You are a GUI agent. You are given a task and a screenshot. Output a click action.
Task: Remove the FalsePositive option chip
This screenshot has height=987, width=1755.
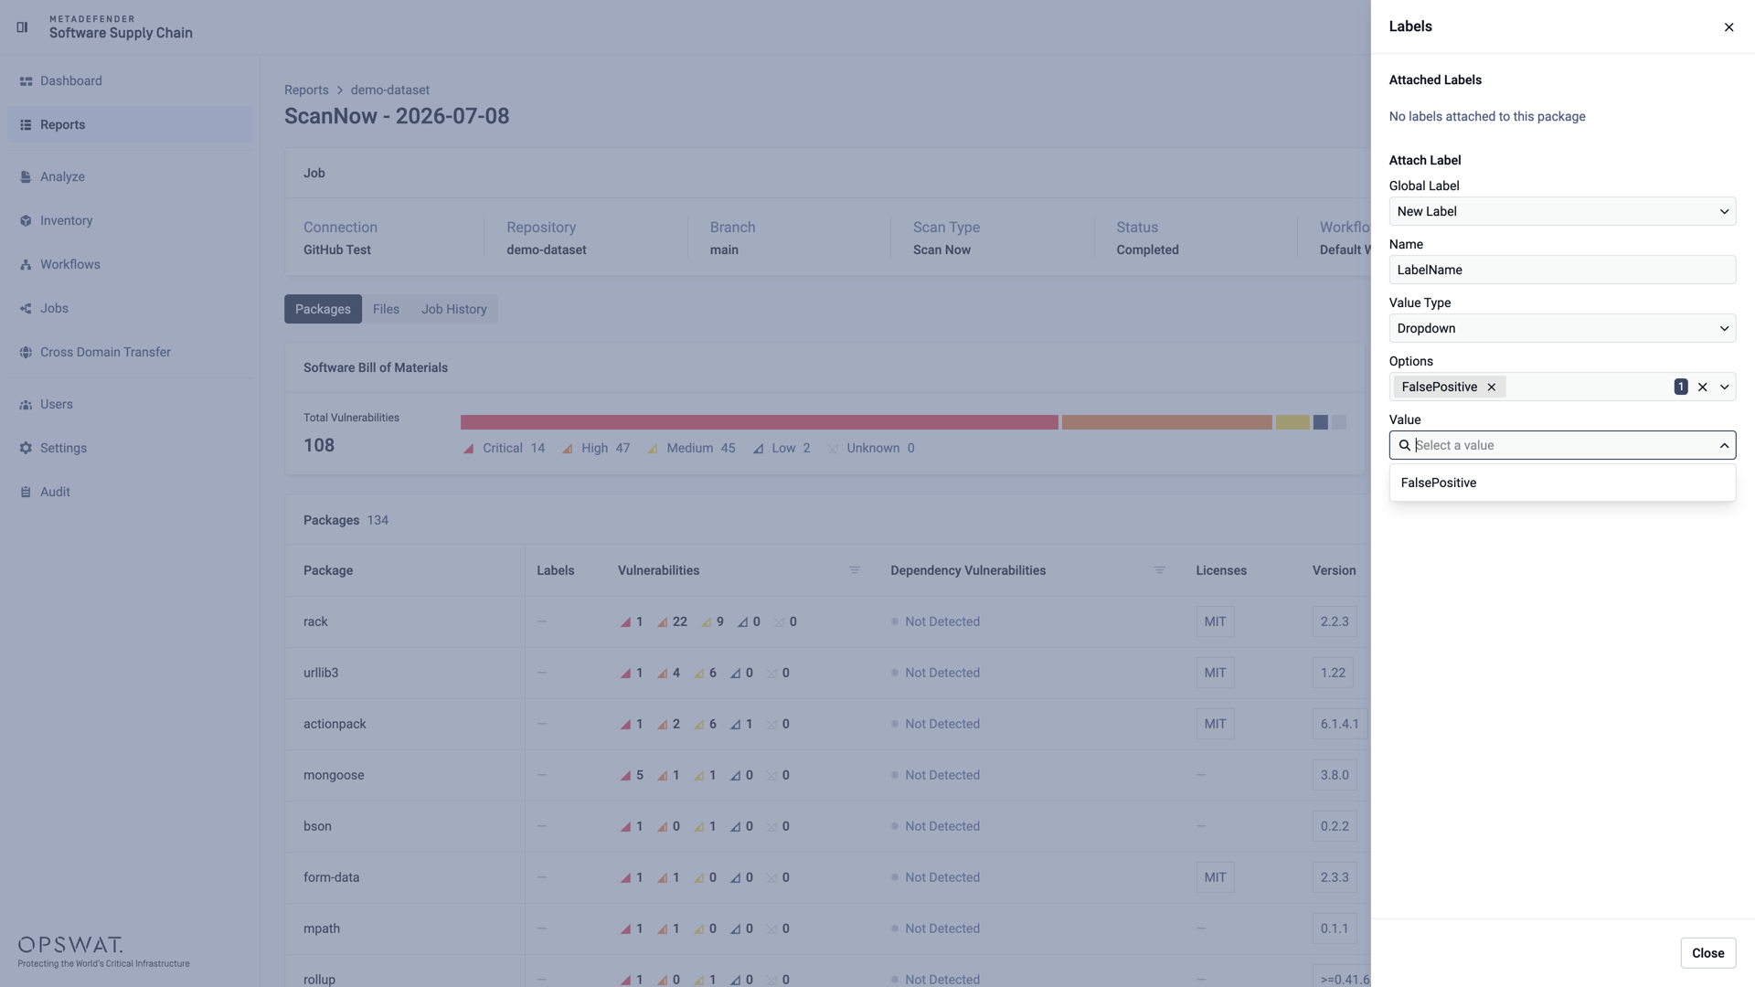tap(1492, 387)
